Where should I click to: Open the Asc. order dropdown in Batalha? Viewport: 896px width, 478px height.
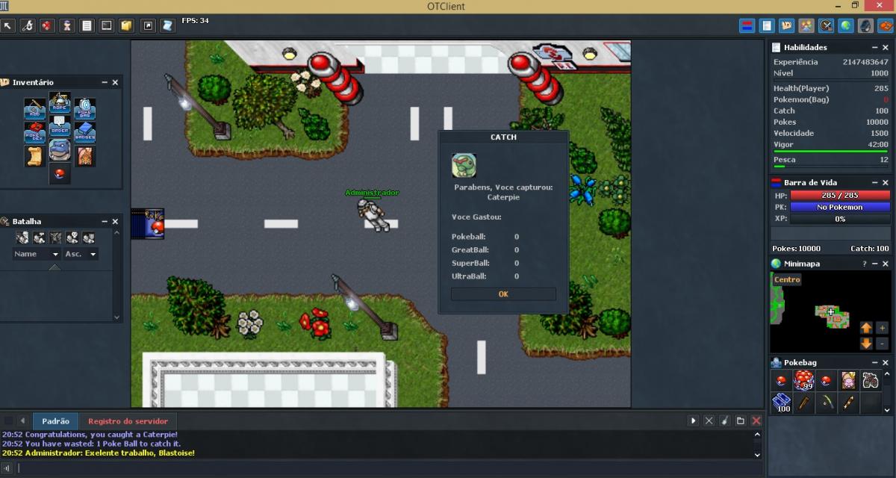tap(81, 254)
